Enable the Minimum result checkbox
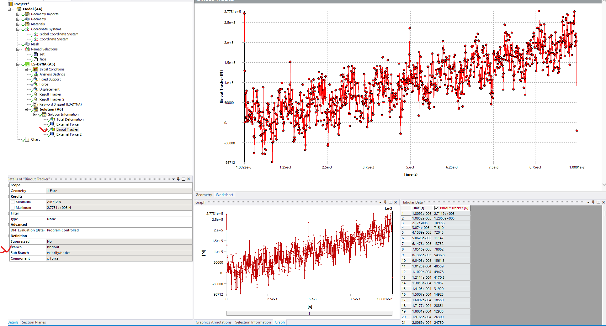This screenshot has height=326, width=606. [13, 202]
